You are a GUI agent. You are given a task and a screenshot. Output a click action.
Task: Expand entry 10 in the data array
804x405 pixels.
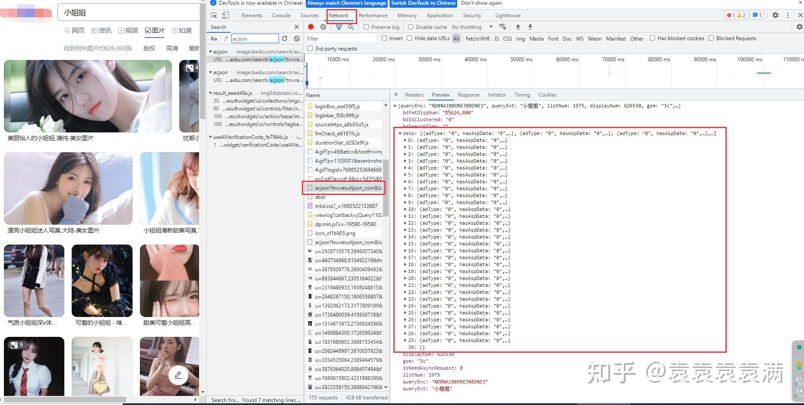click(x=405, y=209)
